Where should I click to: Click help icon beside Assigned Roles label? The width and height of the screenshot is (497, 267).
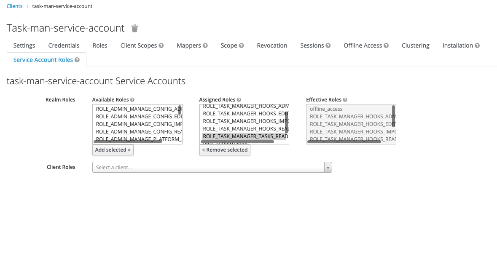pos(239,100)
